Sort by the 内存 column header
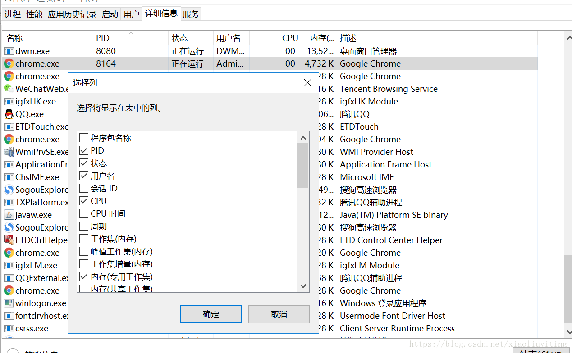 [319, 38]
